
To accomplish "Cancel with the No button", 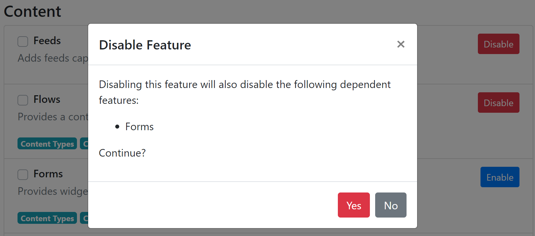I will point(390,205).
